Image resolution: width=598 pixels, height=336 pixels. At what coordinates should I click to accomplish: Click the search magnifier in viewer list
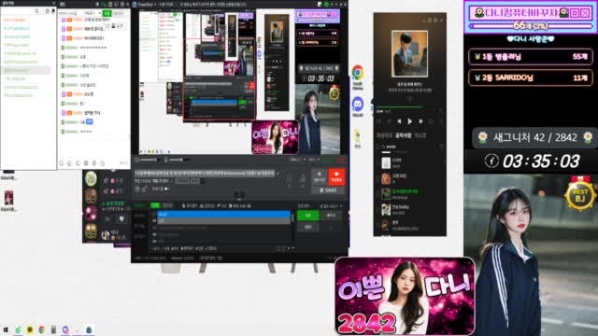[36, 11]
